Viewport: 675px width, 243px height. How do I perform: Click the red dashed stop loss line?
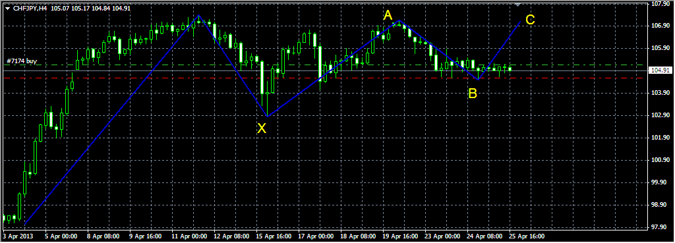tap(325, 78)
